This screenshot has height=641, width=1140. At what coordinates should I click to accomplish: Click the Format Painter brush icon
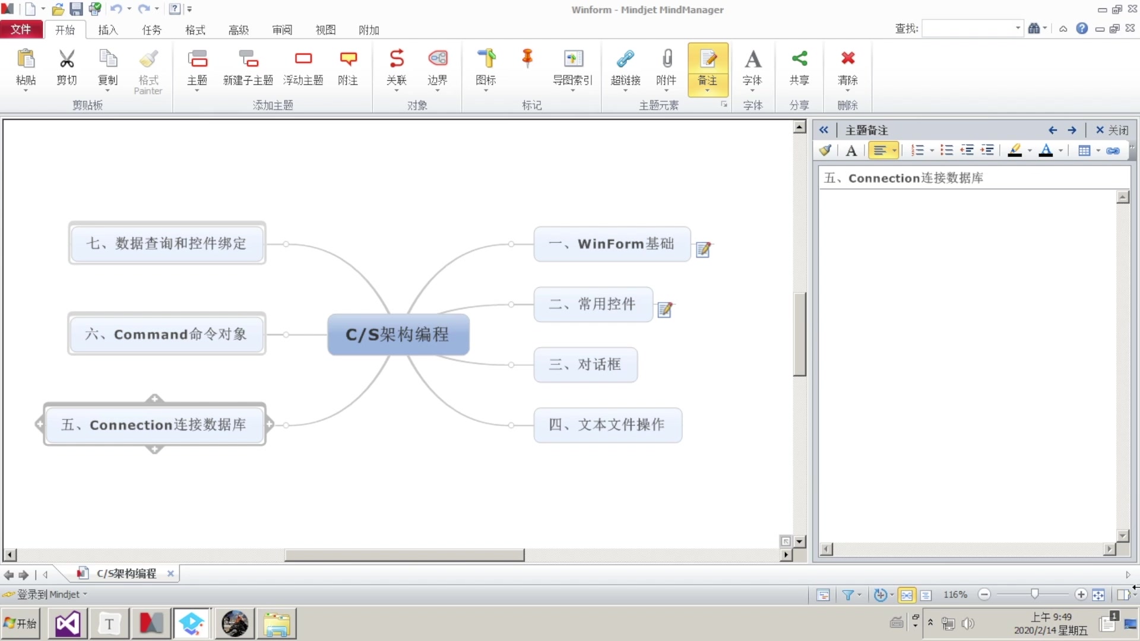(x=148, y=59)
